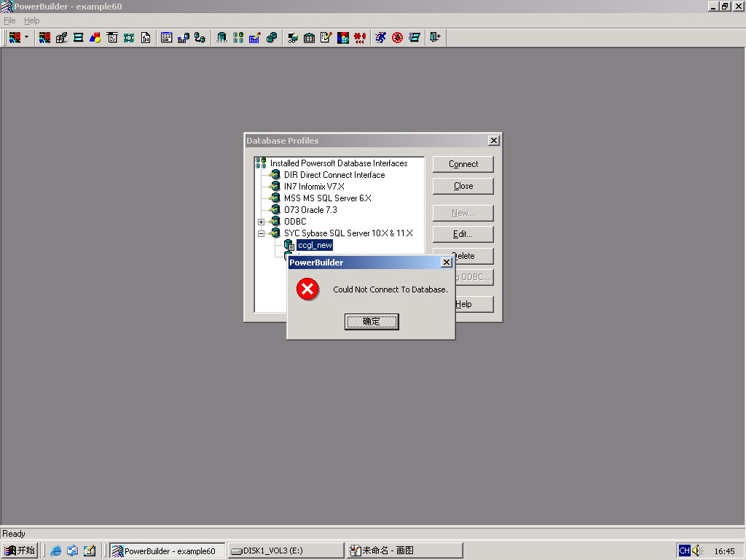Screen dimensions: 746x560
Task: Click the Edit... button
Action: (463, 234)
